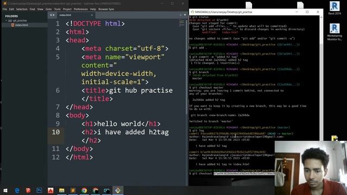Open the Find menu
This screenshot has height=195, width=347.
coord(33,9)
